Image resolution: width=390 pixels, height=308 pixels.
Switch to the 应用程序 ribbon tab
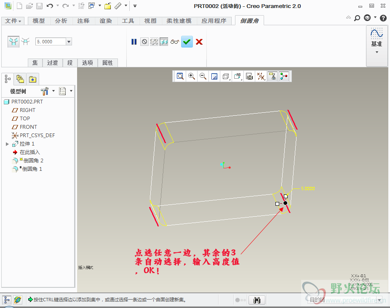point(214,21)
